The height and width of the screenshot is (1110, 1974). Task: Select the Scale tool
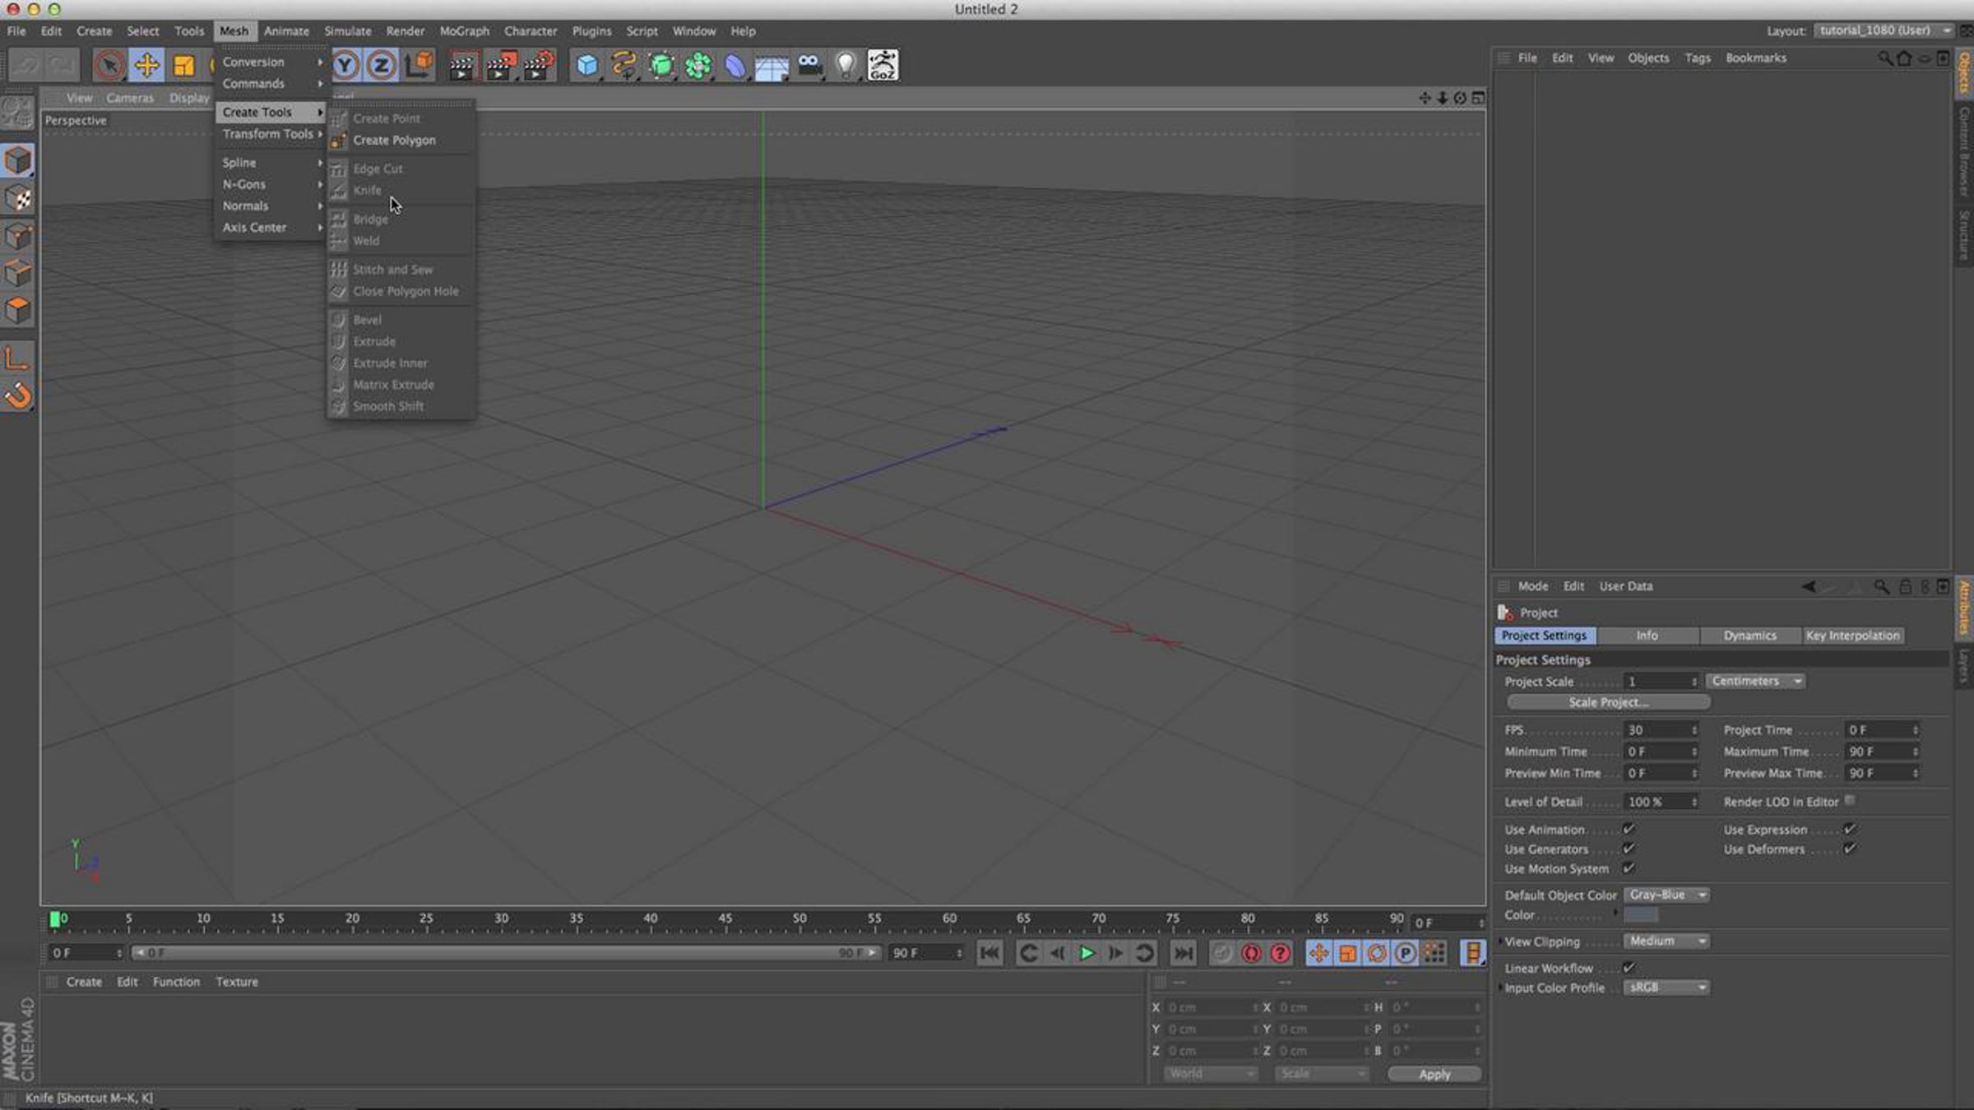(x=183, y=65)
